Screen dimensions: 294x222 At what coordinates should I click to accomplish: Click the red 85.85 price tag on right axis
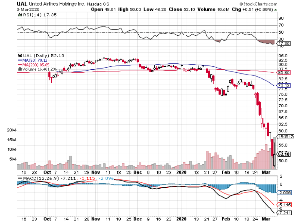(x=284, y=73)
